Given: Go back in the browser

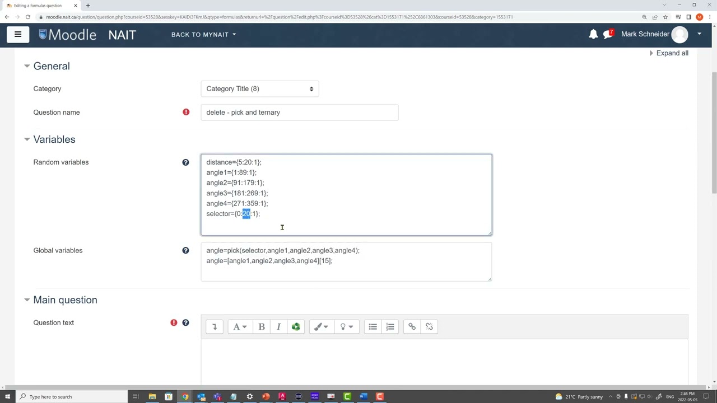Looking at the screenshot, I should pos(7,17).
